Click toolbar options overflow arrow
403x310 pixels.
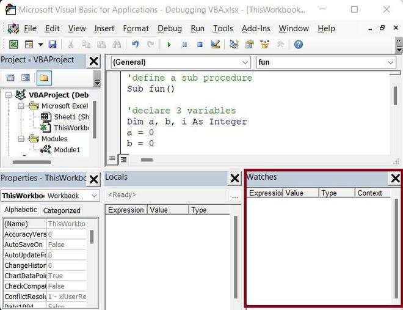[399, 45]
